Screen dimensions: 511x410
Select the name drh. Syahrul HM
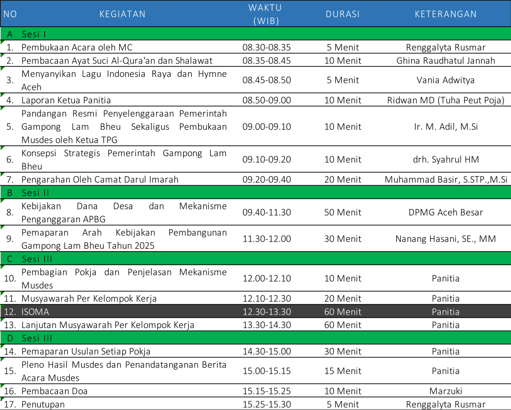[x=446, y=159]
